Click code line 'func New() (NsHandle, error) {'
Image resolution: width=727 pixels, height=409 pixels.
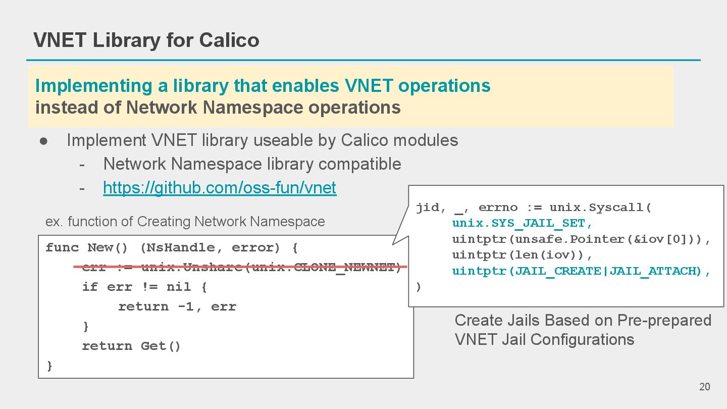(172, 247)
